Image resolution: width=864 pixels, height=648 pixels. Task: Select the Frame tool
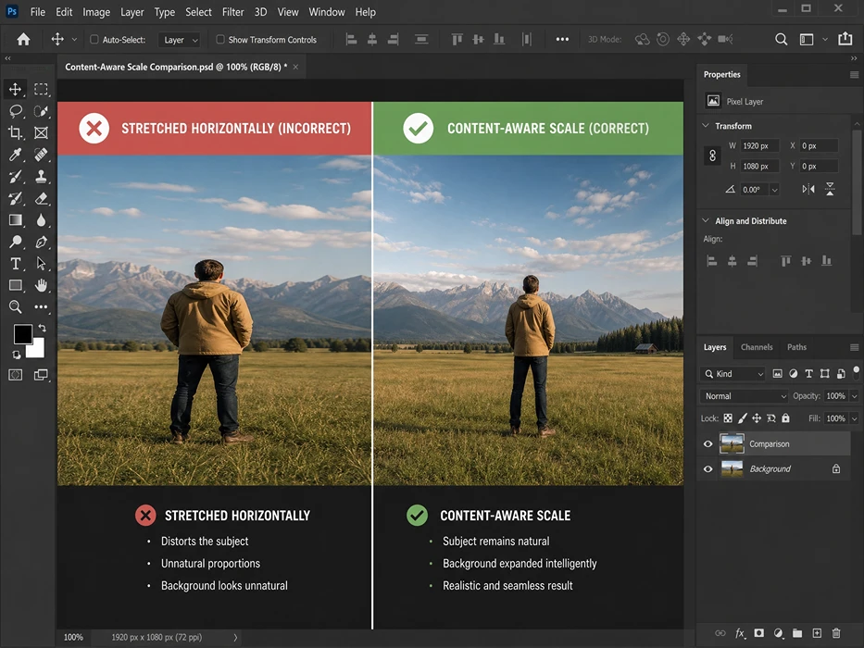(41, 132)
